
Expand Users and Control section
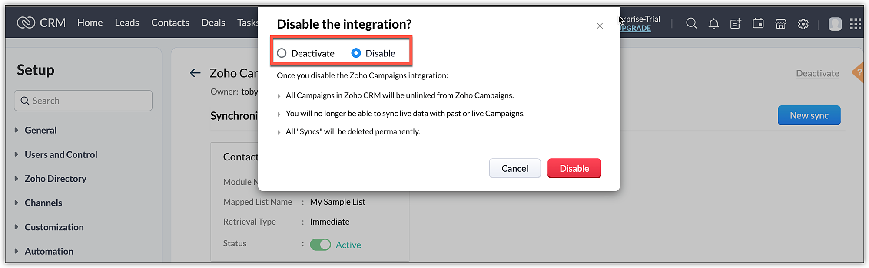(61, 154)
